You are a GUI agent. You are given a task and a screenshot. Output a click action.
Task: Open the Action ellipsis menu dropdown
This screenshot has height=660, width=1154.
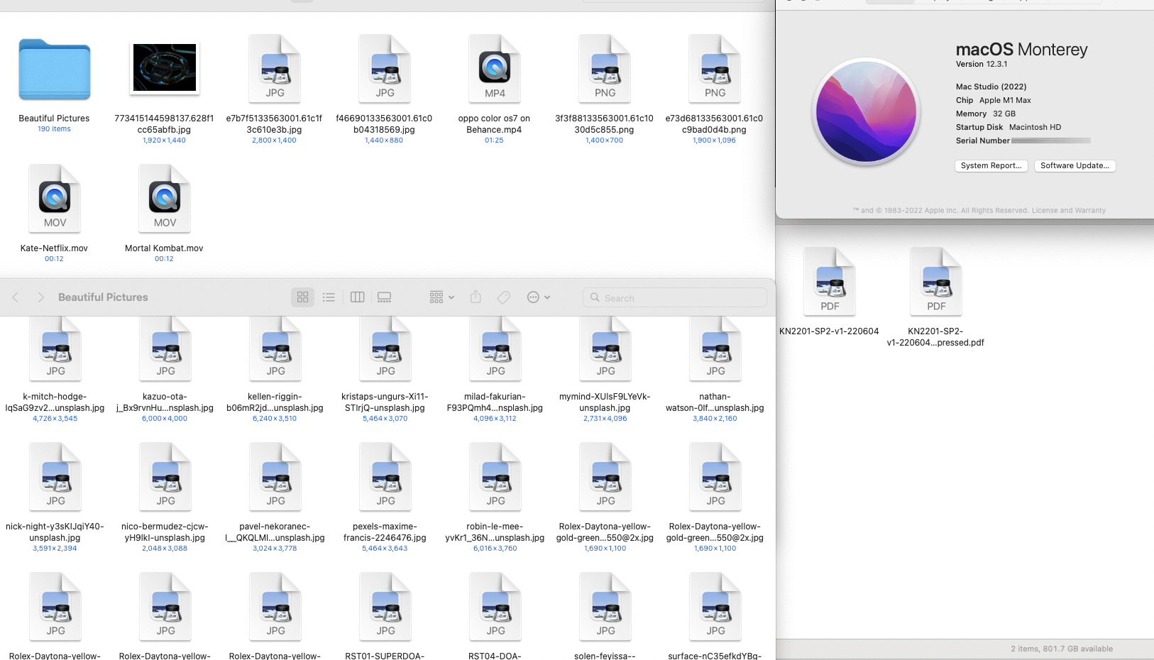pos(539,297)
